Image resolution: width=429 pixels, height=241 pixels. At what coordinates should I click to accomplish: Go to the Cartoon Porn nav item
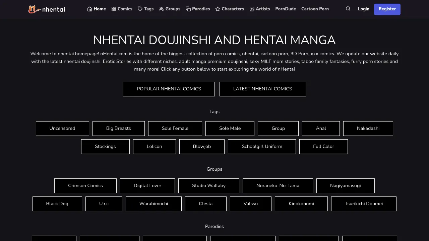315,9
